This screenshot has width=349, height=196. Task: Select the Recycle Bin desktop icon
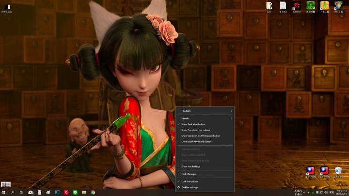[338, 172]
